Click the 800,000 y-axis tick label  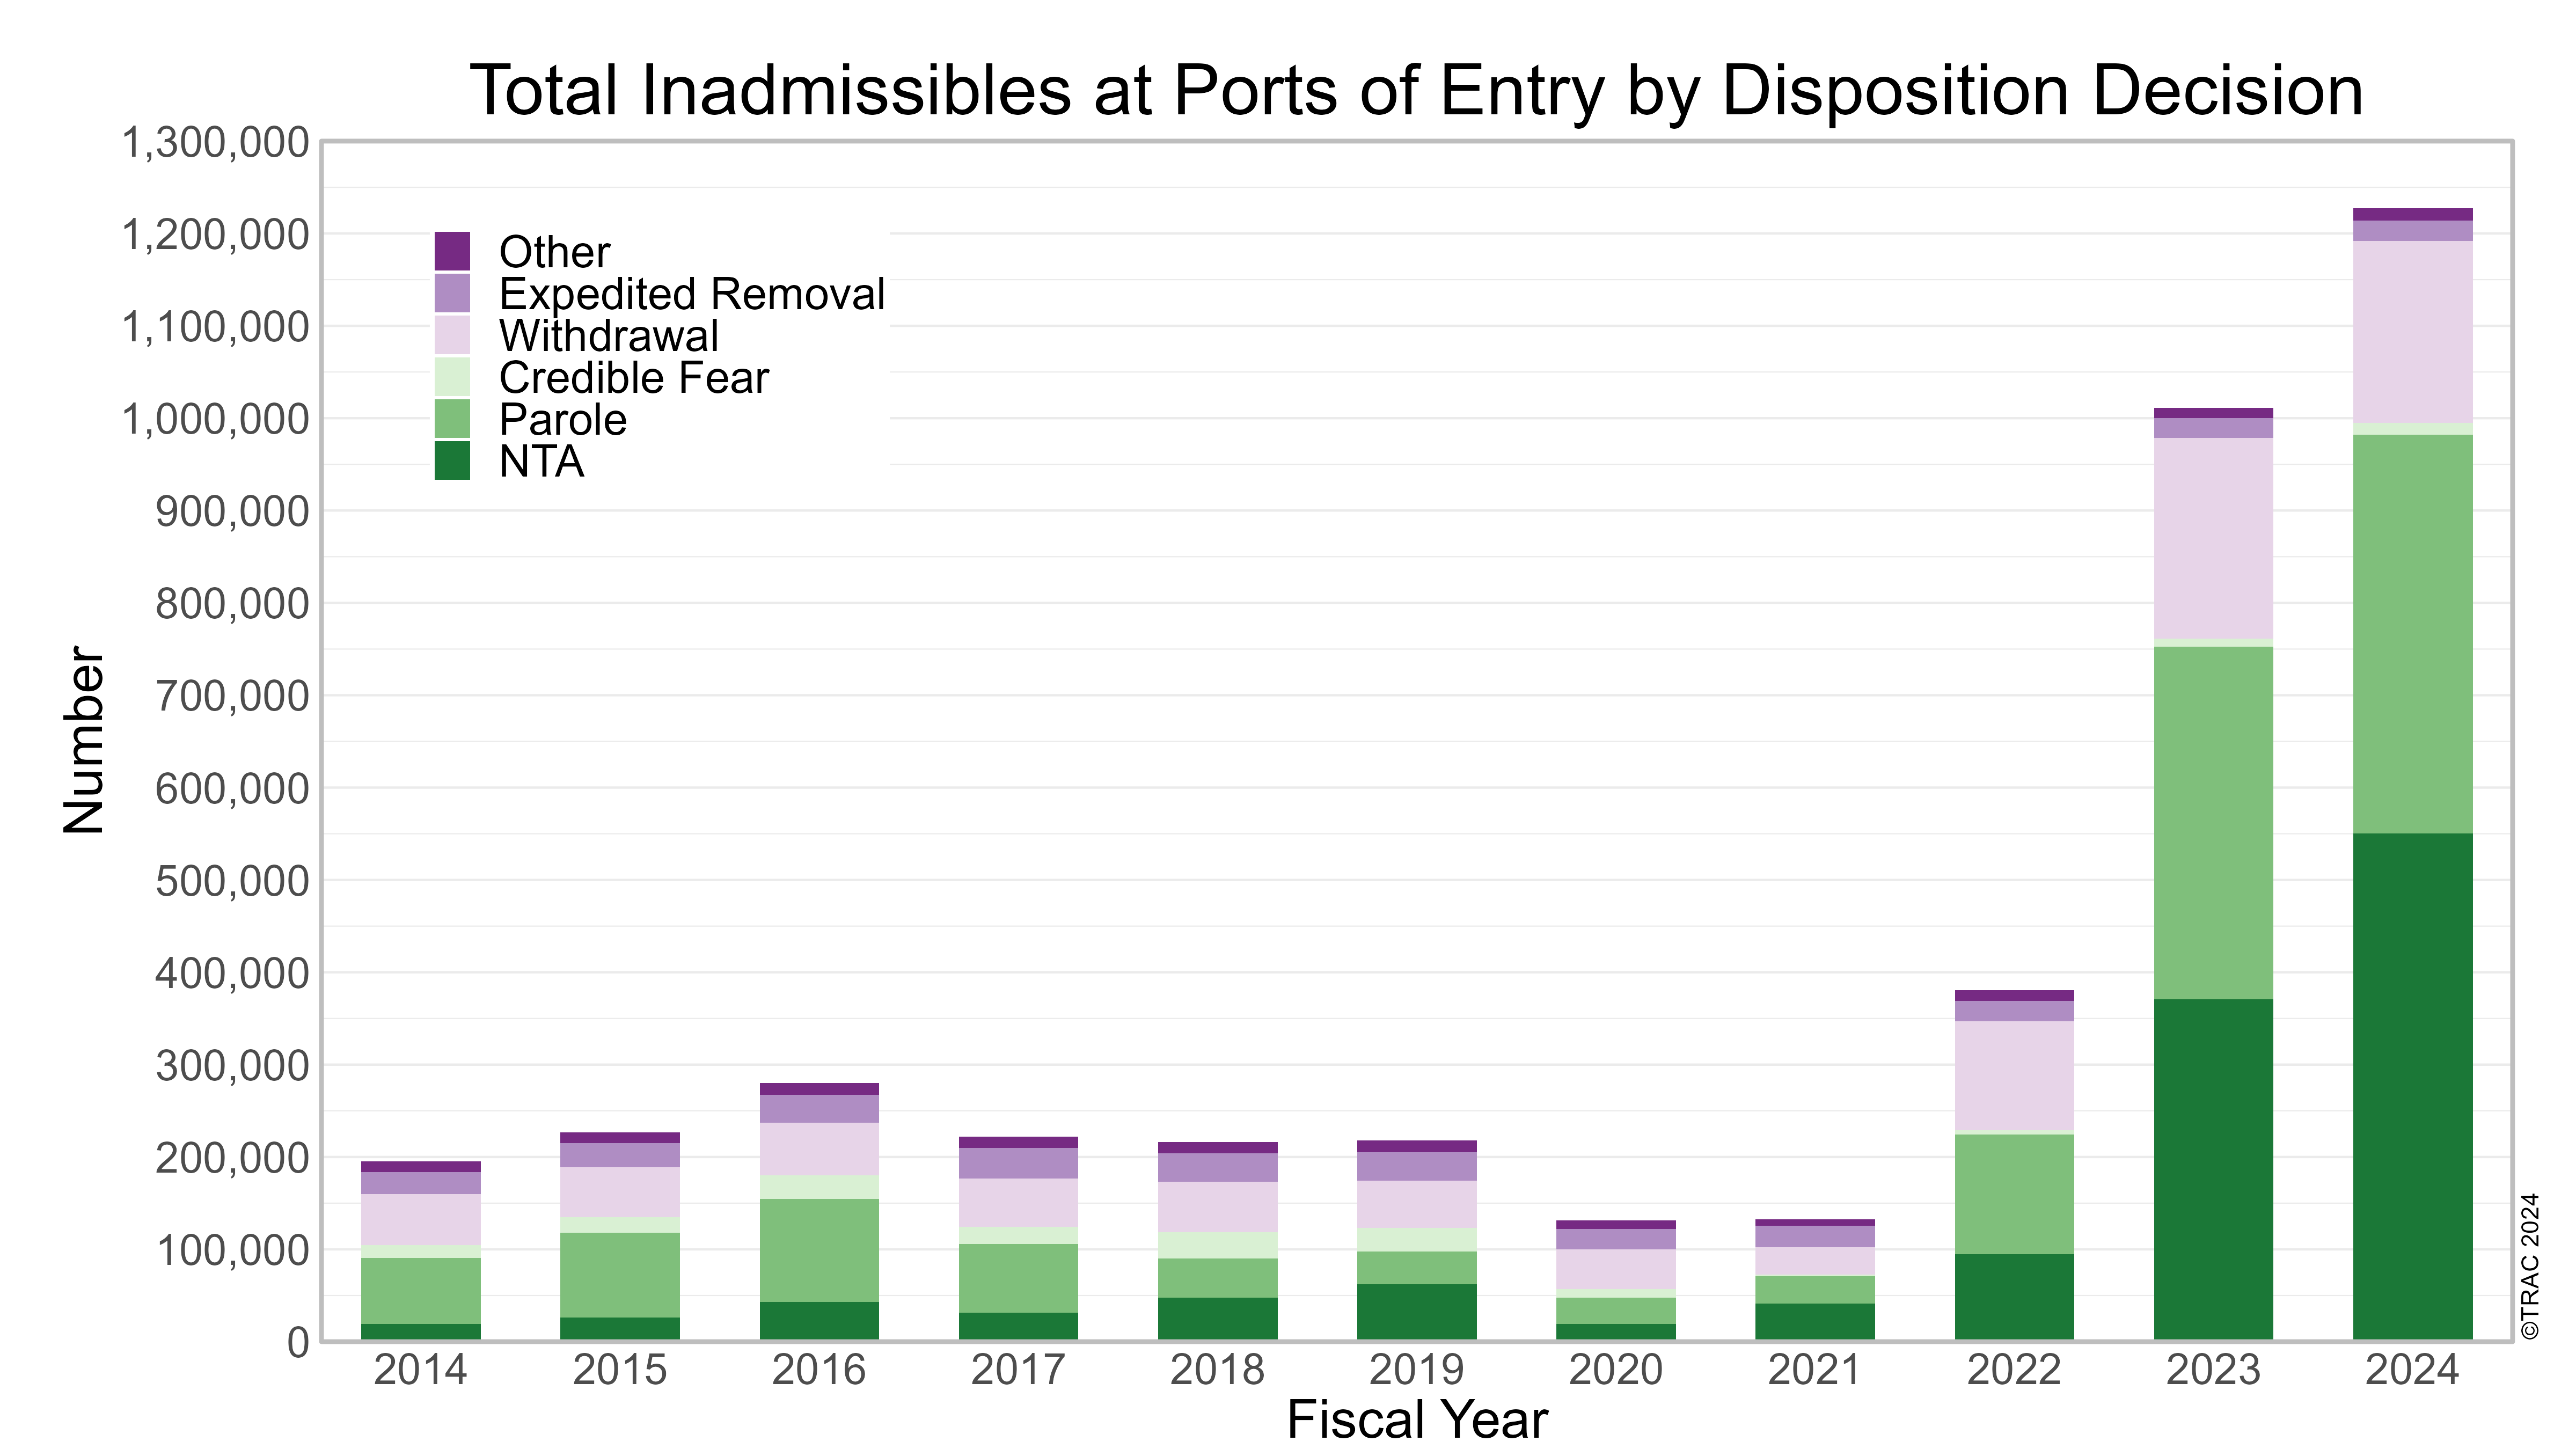232,604
